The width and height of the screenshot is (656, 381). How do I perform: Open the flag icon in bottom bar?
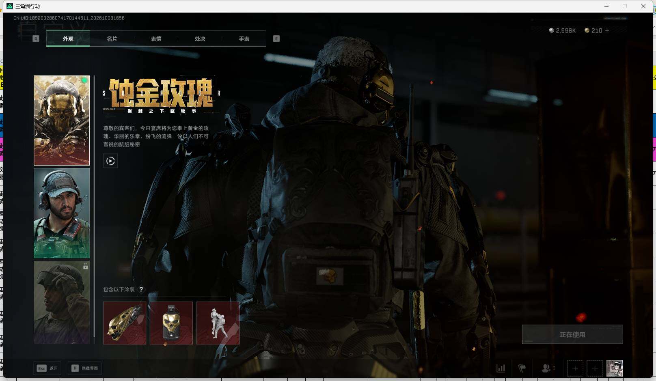coord(522,368)
